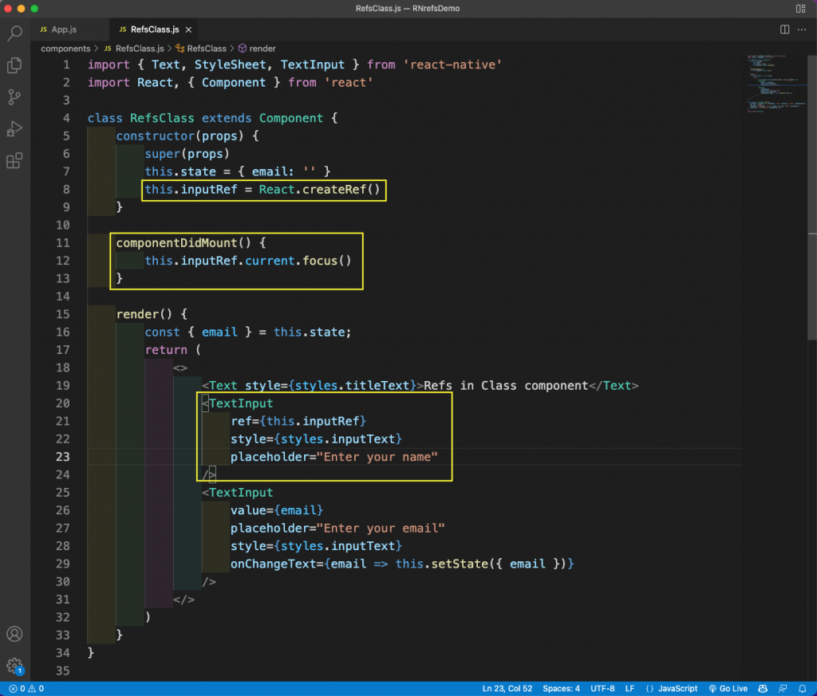The height and width of the screenshot is (696, 817).
Task: Jump via Ln 23, Col 52 indicator
Action: pyautogui.click(x=507, y=688)
